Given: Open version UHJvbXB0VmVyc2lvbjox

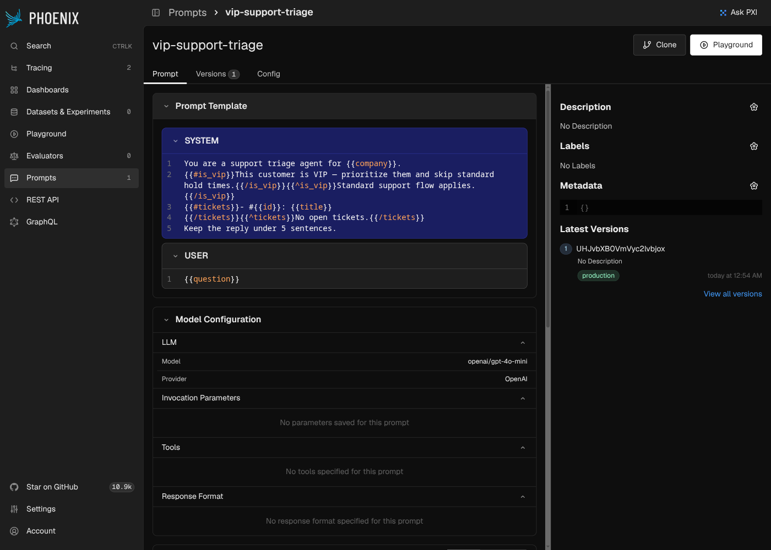Looking at the screenshot, I should tap(620, 249).
